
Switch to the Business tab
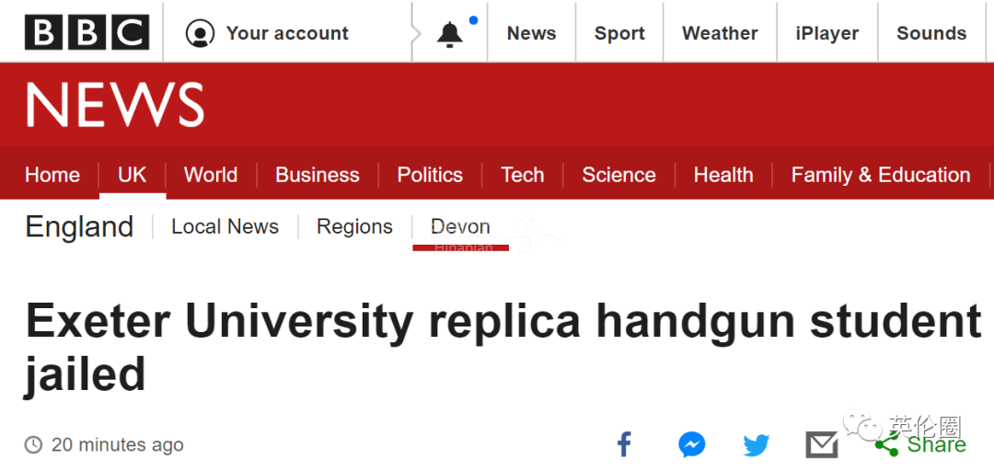(318, 175)
